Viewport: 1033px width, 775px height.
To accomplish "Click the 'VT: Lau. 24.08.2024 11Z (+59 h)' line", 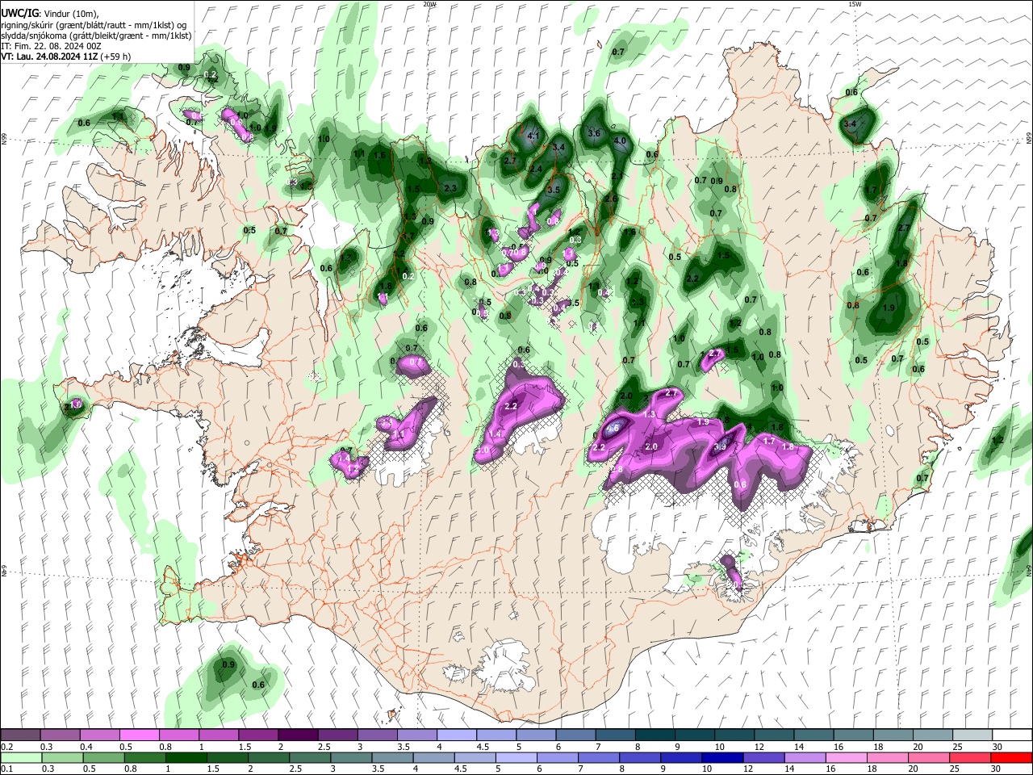I will tap(66, 57).
